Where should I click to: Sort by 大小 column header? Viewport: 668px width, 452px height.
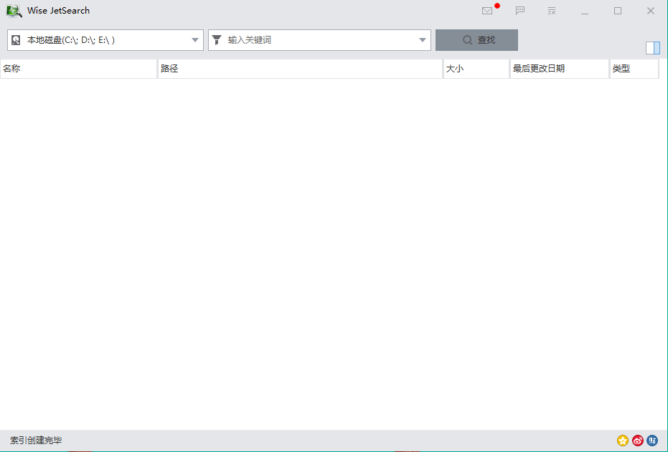pos(476,69)
